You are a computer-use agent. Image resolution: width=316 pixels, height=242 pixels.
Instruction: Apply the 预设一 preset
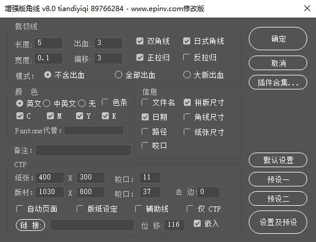[x=278, y=179]
